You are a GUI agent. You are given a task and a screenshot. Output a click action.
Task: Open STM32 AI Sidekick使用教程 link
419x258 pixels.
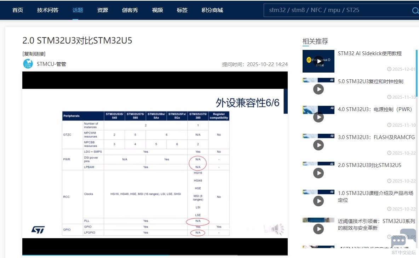coord(369,53)
